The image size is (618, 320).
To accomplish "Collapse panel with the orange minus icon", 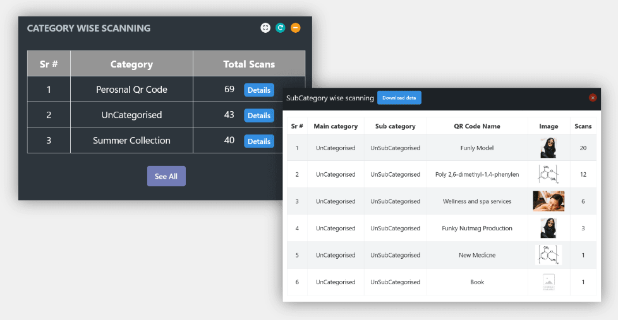I will [x=296, y=28].
